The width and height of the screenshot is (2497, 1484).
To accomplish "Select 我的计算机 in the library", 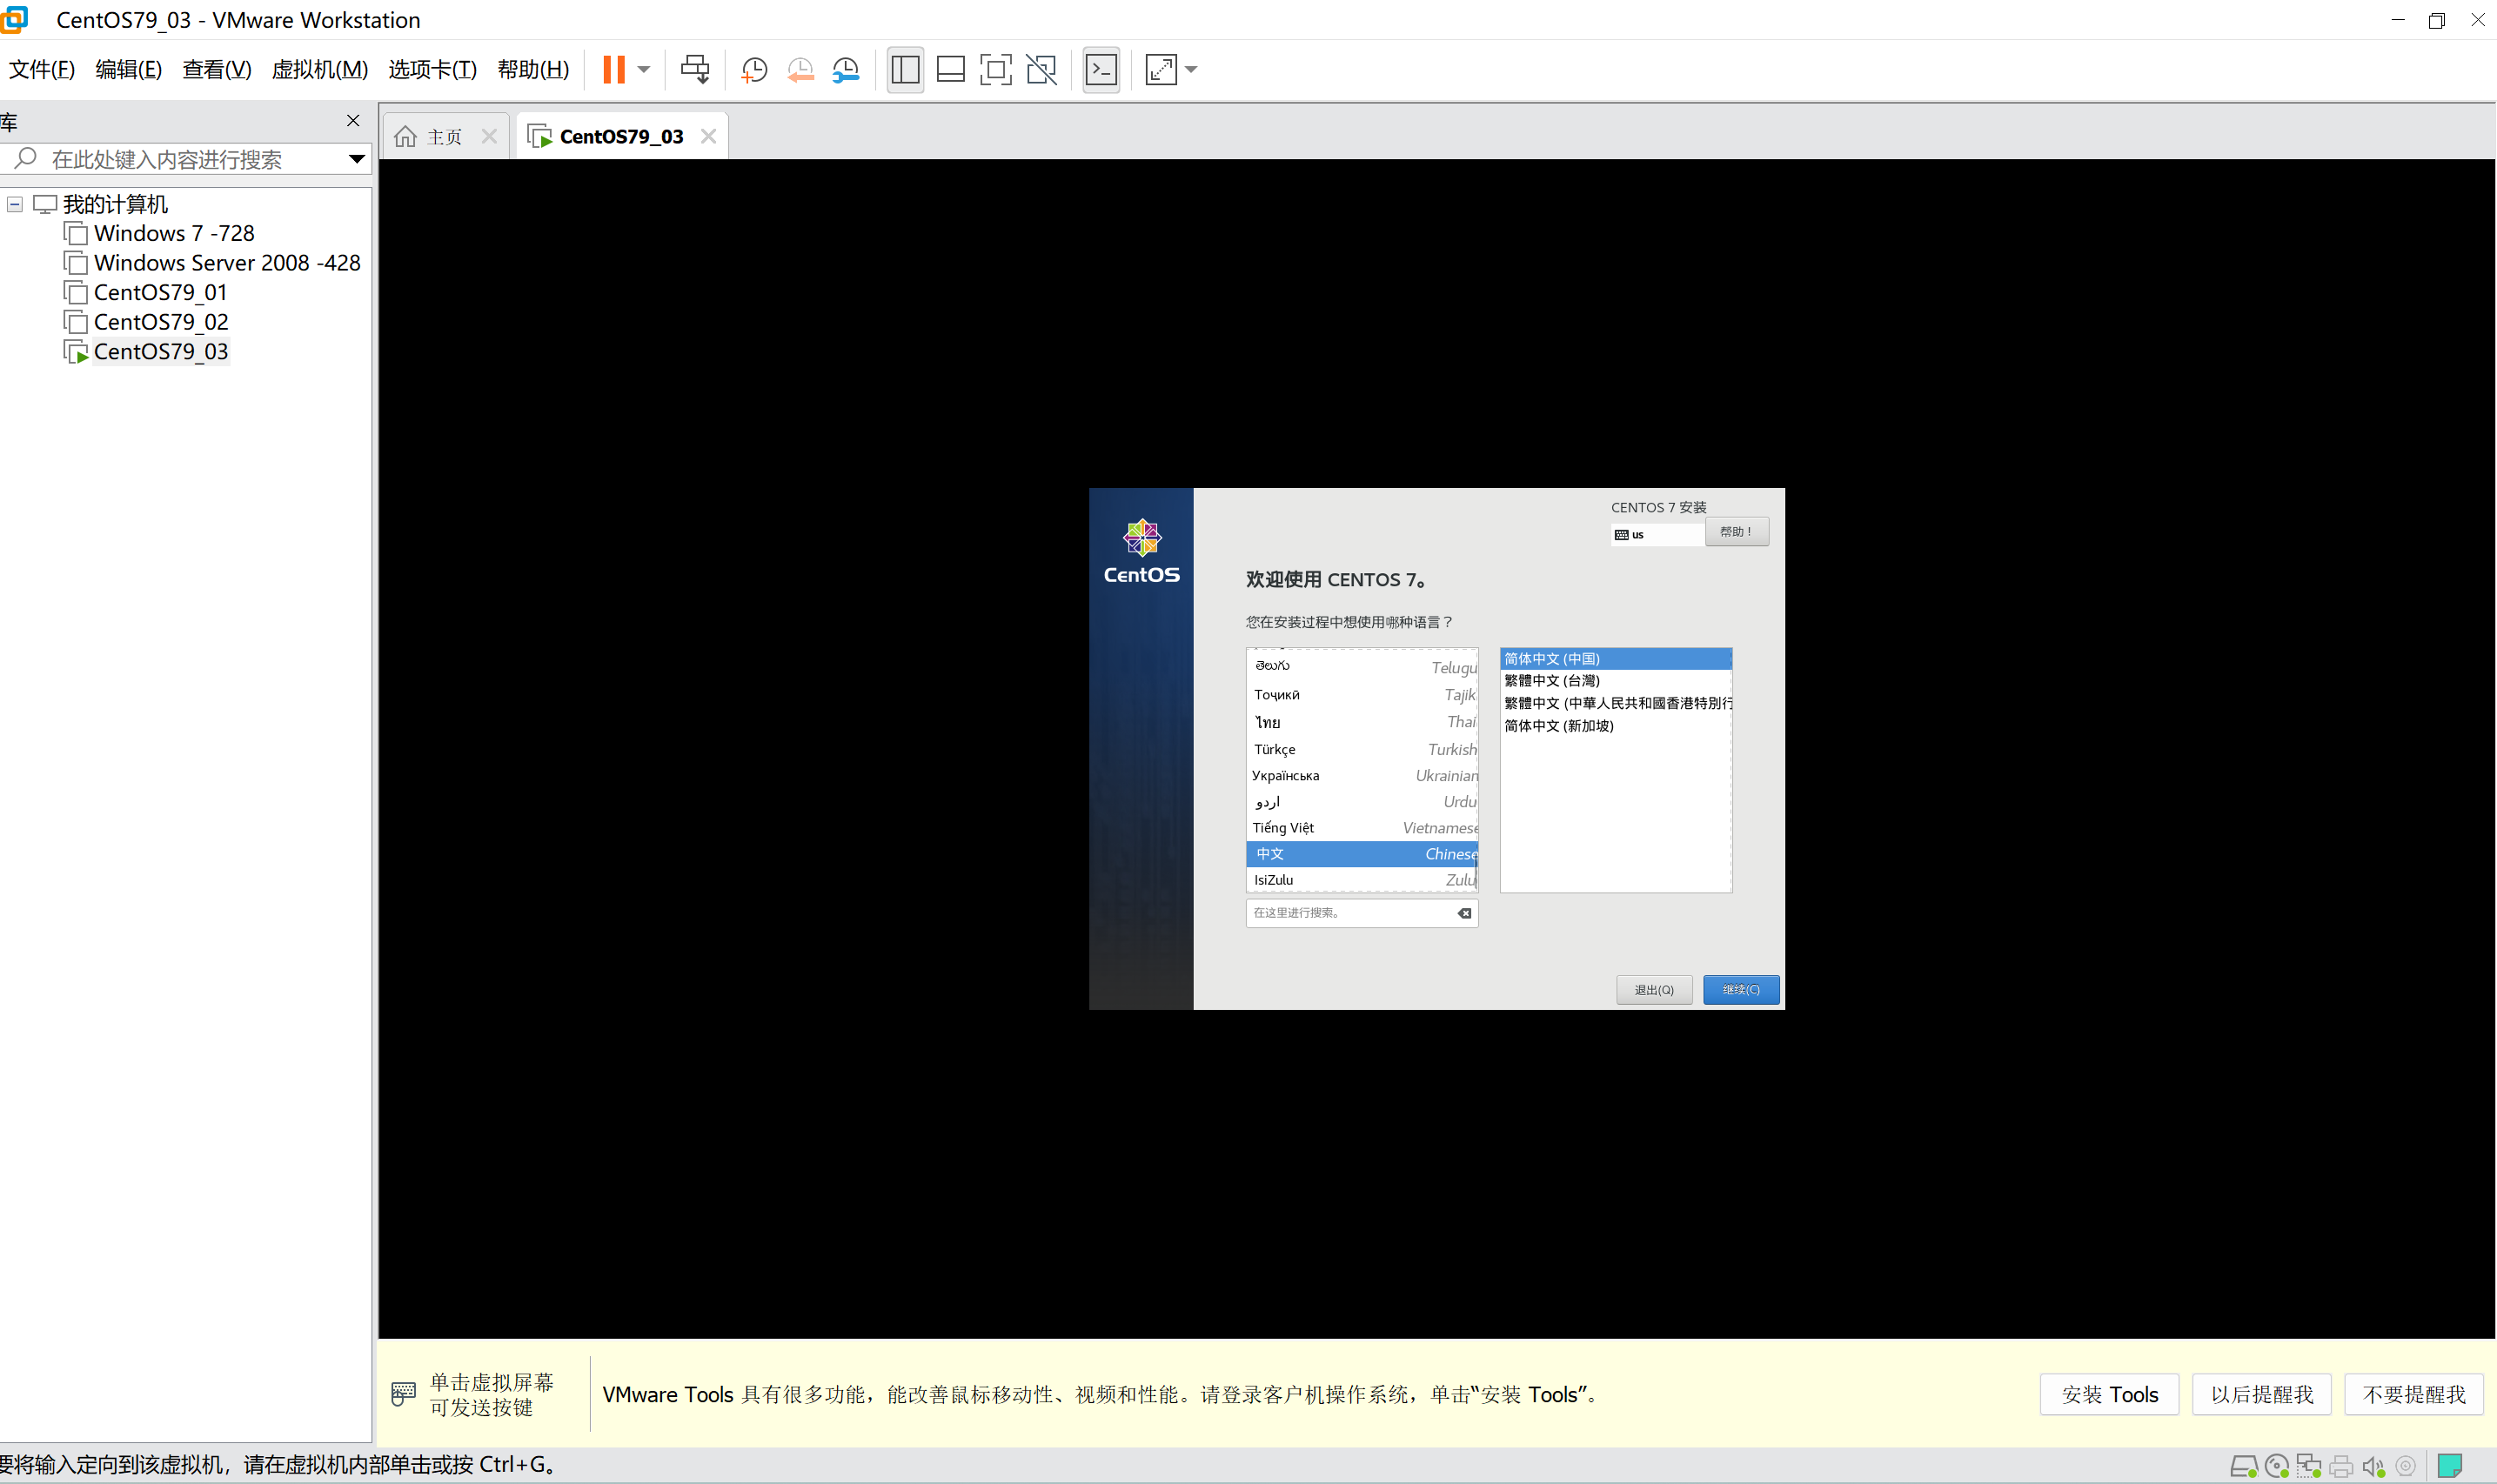I will (x=114, y=204).
